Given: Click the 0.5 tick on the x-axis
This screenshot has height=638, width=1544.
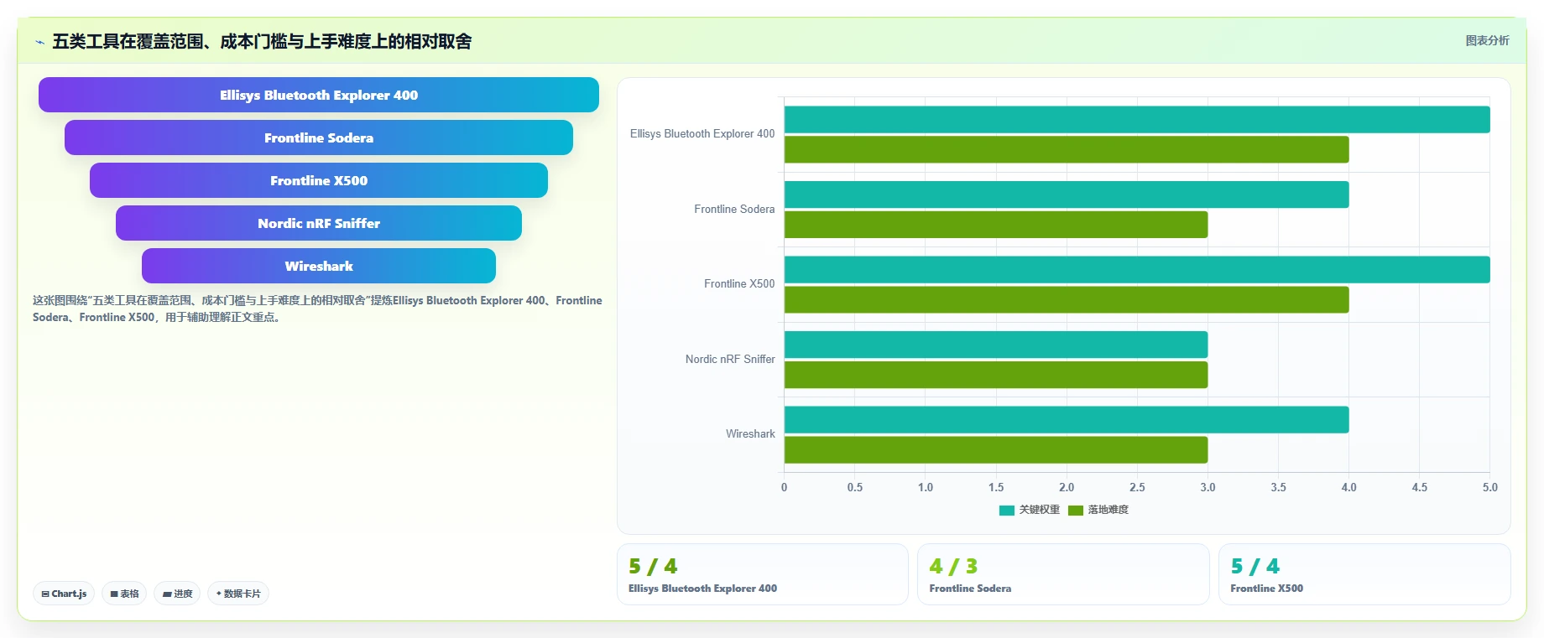Looking at the screenshot, I should 855,487.
